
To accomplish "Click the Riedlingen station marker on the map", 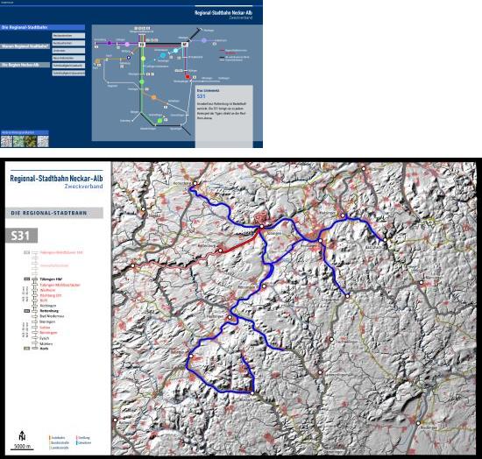I will (418, 423).
